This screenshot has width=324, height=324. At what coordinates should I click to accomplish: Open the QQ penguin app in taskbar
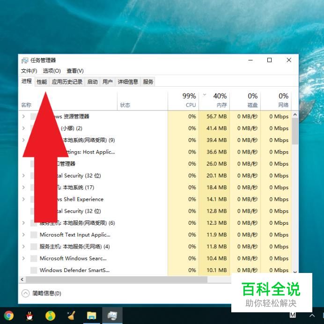(x=29, y=316)
